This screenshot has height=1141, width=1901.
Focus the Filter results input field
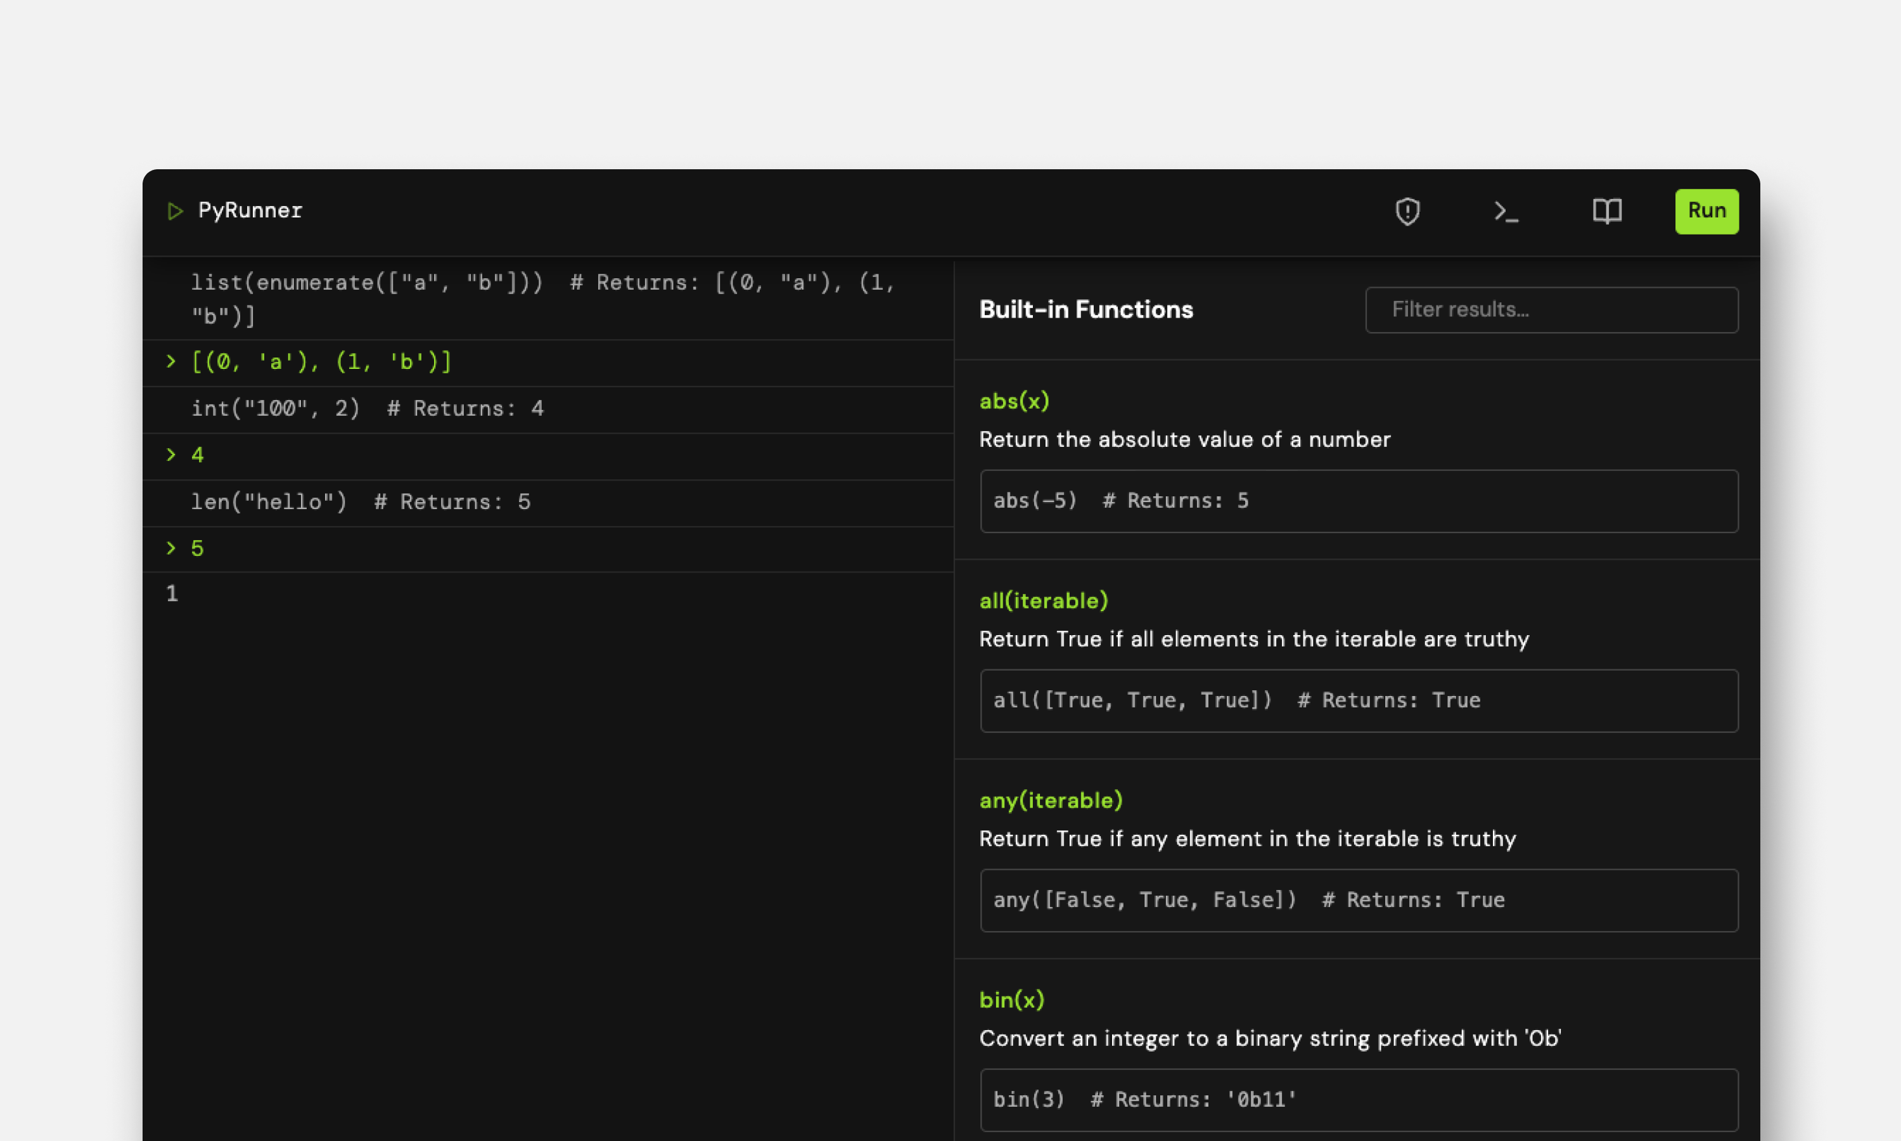tap(1551, 310)
